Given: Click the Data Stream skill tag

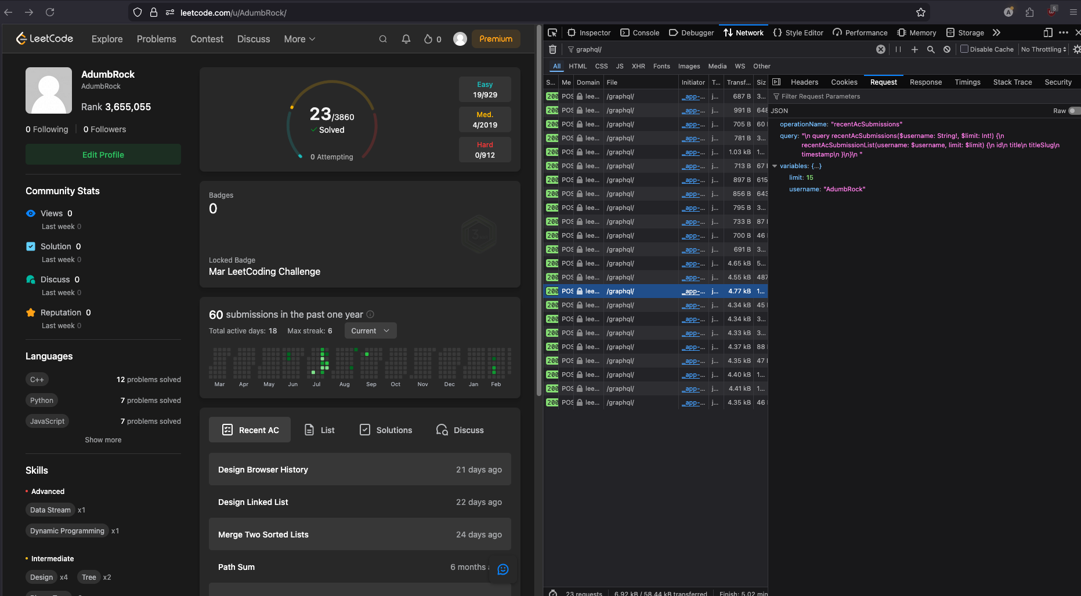Looking at the screenshot, I should click(x=50, y=510).
